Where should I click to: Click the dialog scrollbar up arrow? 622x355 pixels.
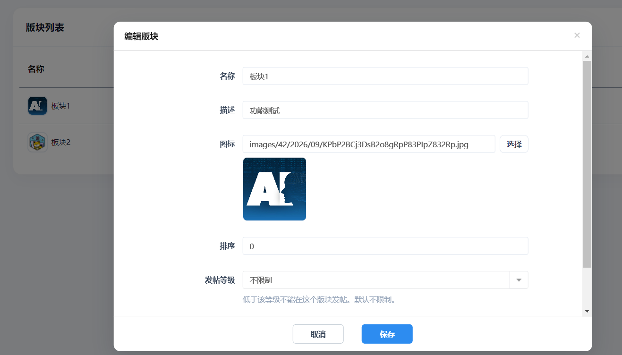tap(587, 57)
